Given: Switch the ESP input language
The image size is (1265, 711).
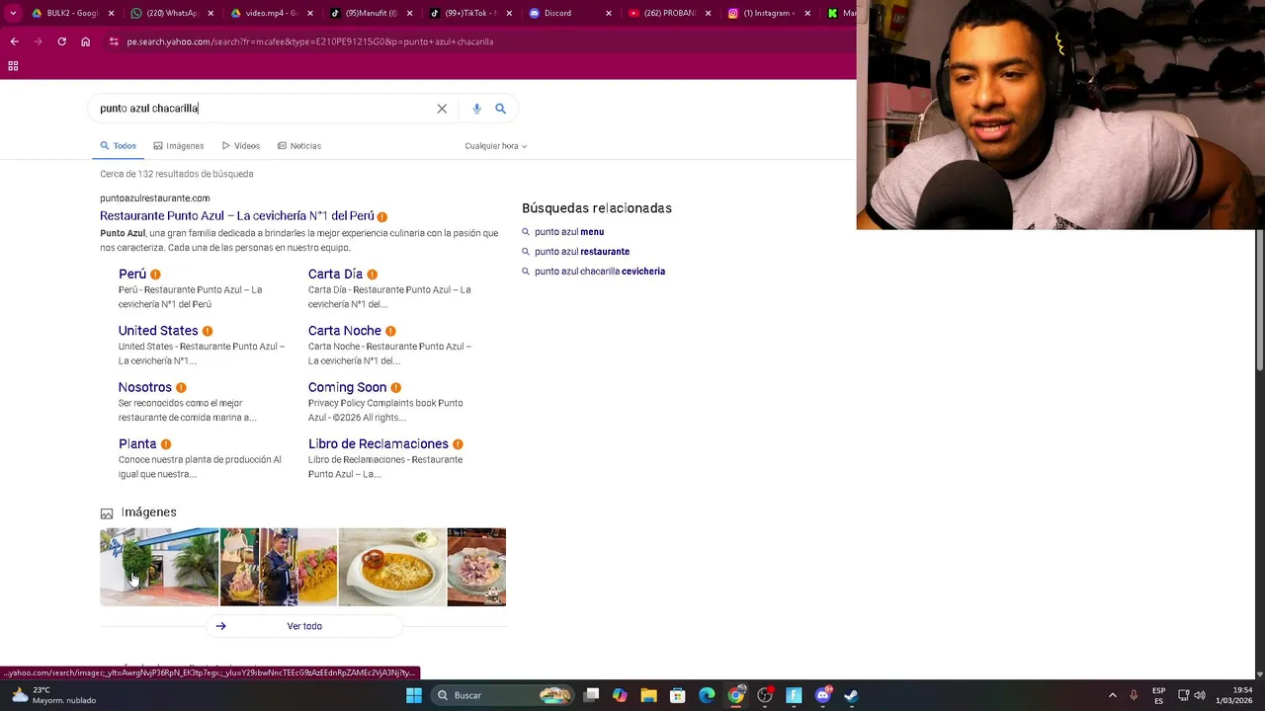Looking at the screenshot, I should click(x=1158, y=695).
